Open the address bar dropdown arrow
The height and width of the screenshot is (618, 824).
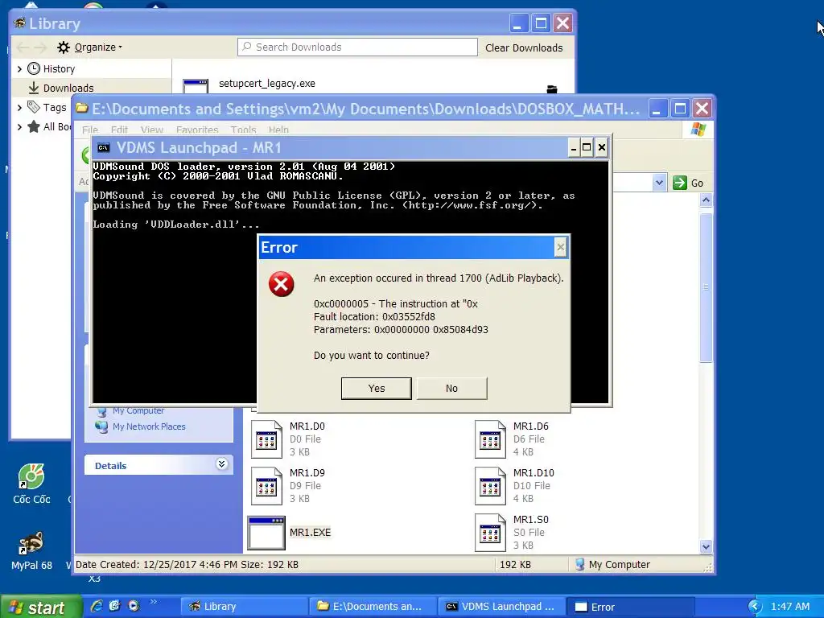(659, 183)
